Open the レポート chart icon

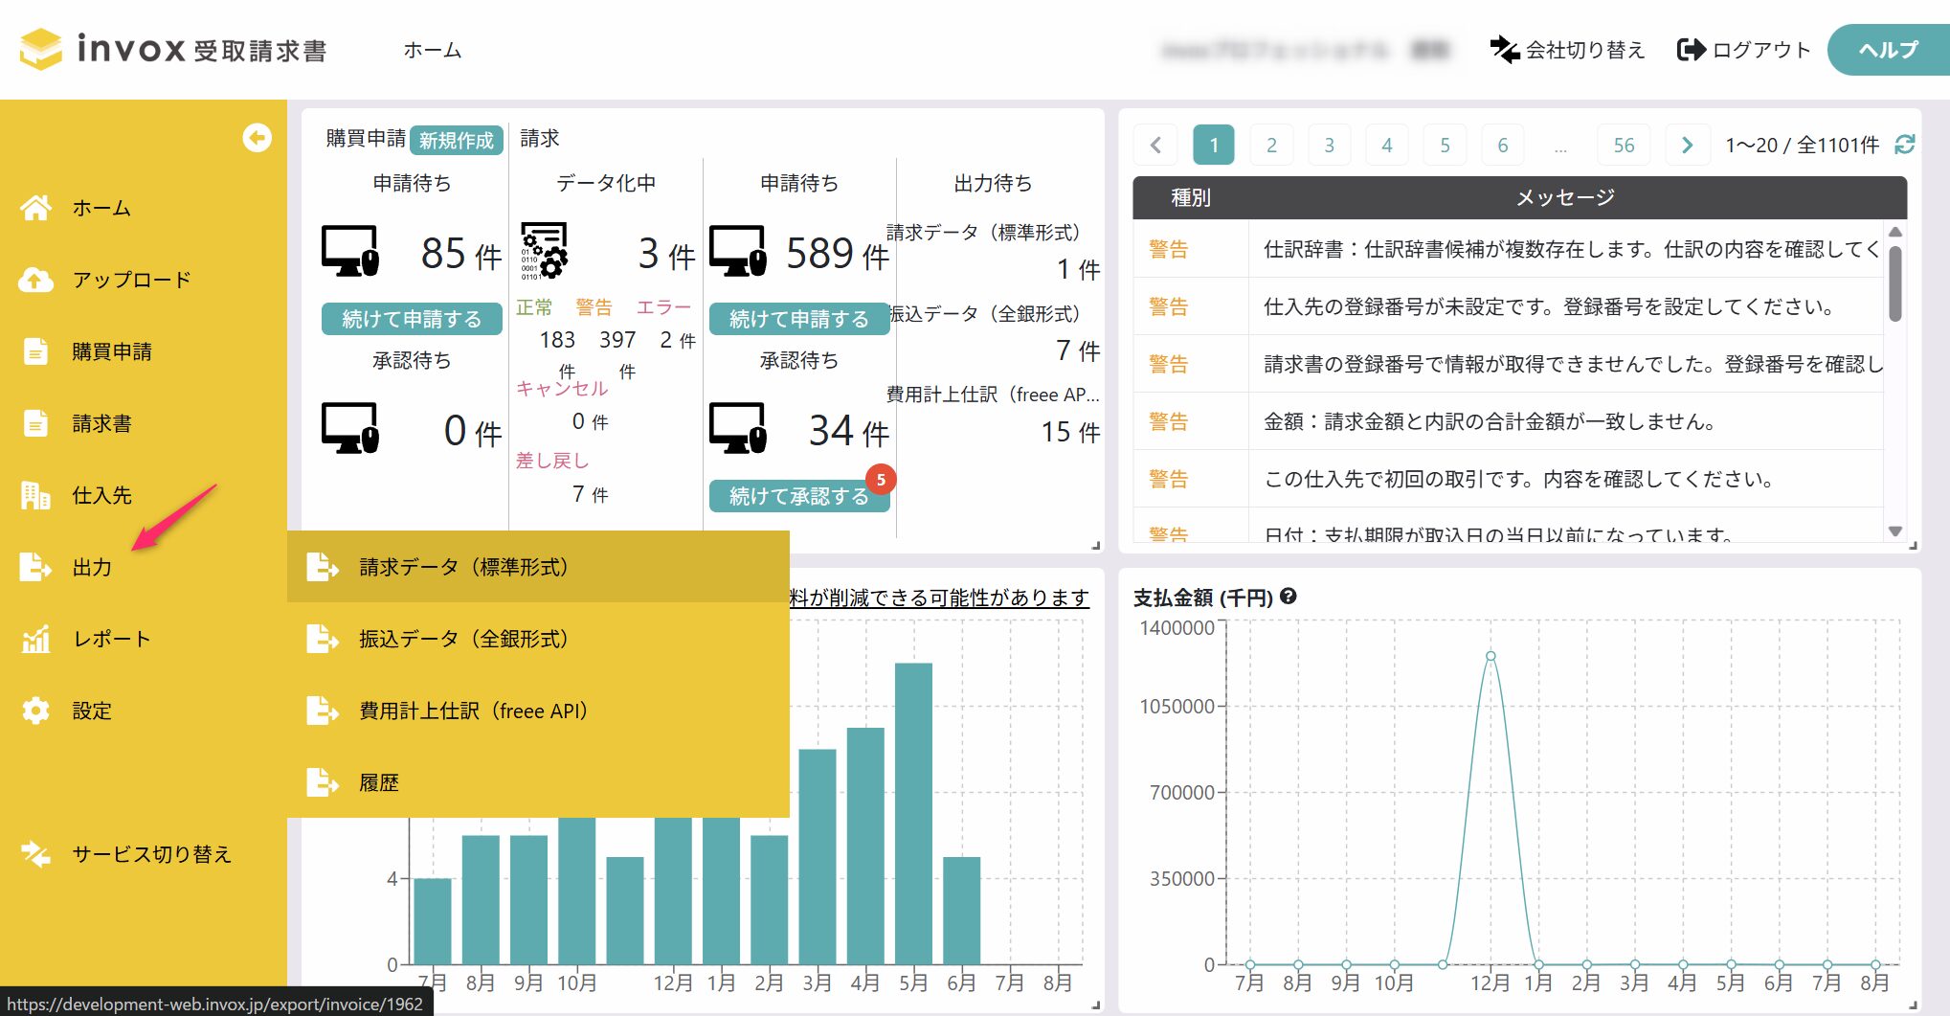[36, 639]
